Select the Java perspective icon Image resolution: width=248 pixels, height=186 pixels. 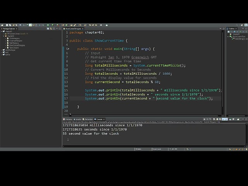click(246, 25)
